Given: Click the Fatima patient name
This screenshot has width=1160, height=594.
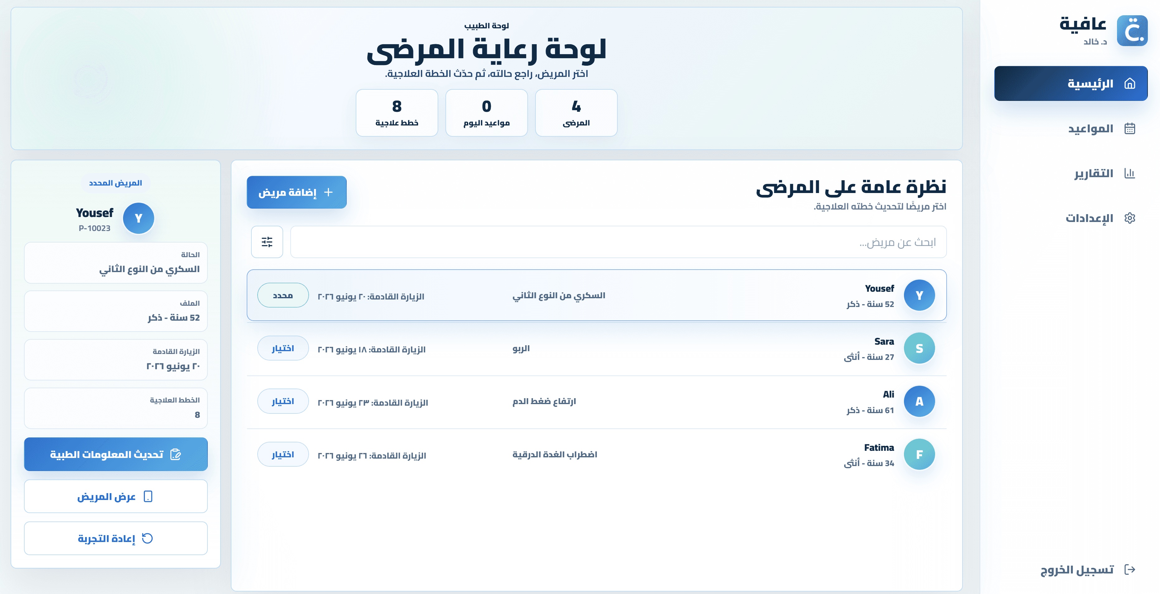Looking at the screenshot, I should tap(878, 448).
